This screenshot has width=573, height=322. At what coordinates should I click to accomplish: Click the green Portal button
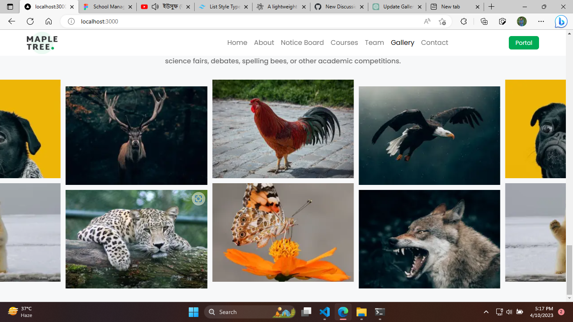524,42
